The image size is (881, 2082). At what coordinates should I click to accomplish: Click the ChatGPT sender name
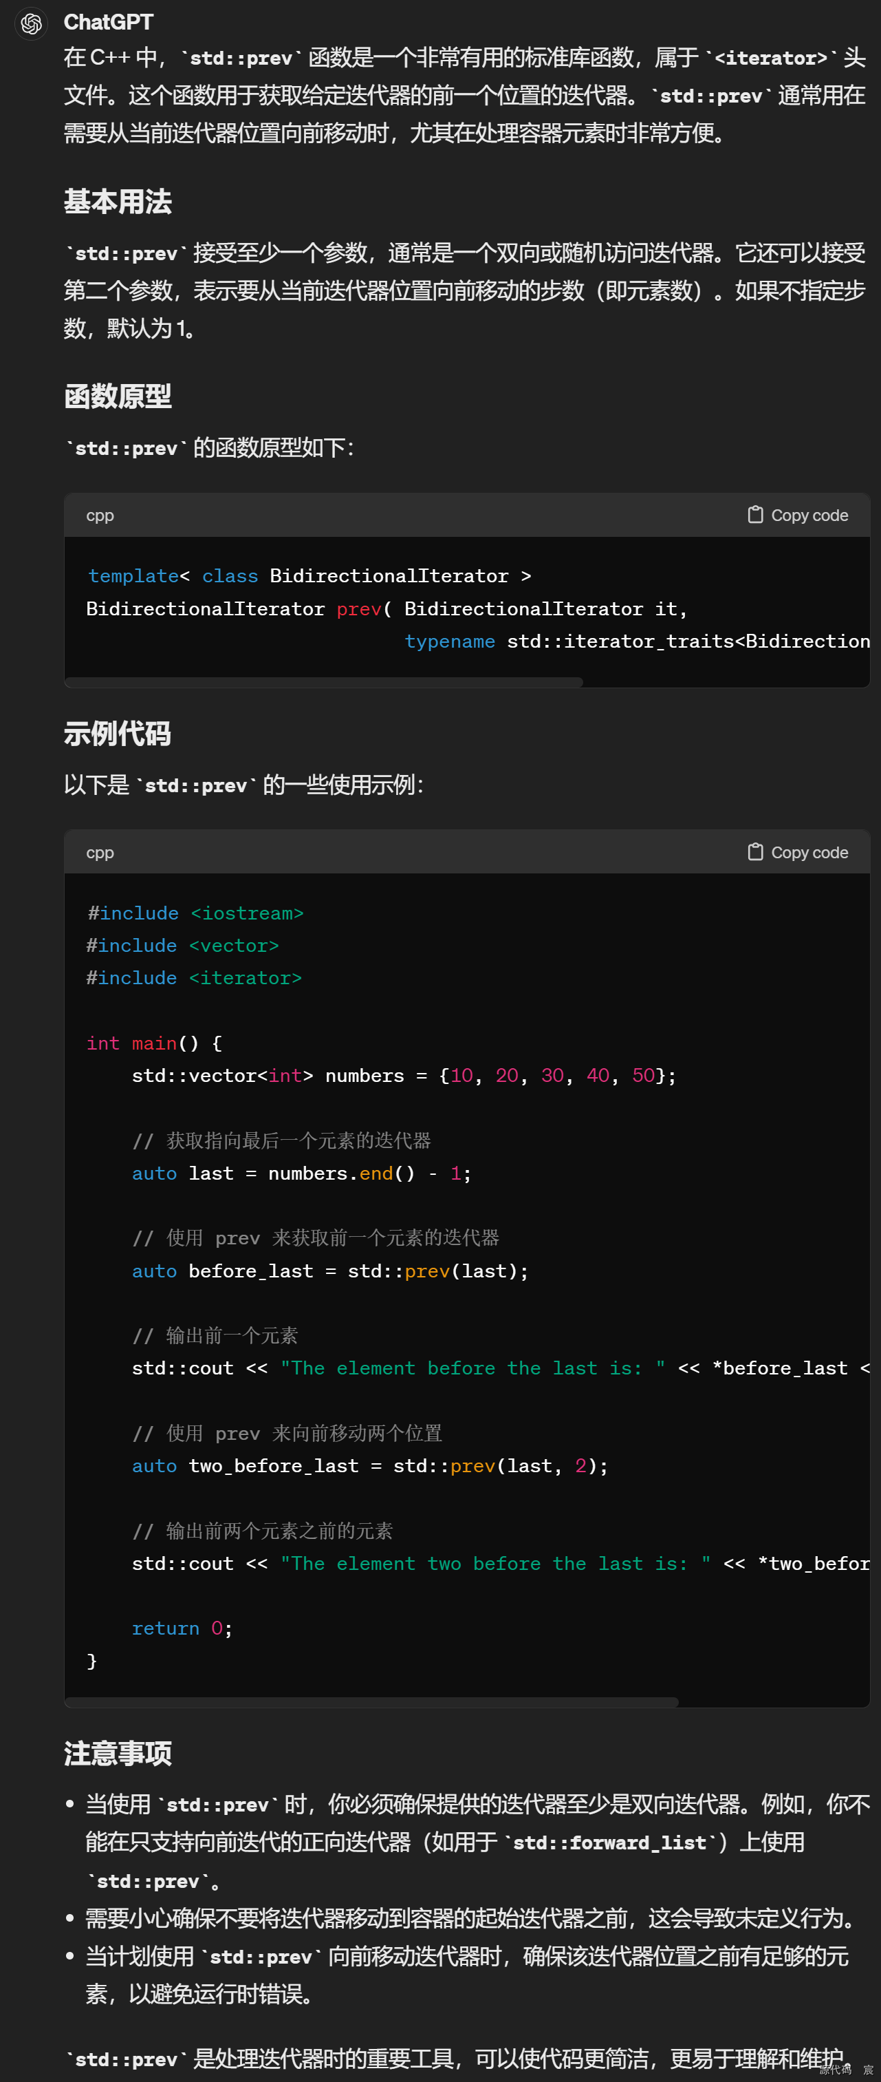pos(108,22)
